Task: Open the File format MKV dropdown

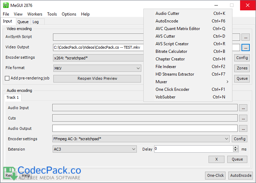Action: (97, 68)
